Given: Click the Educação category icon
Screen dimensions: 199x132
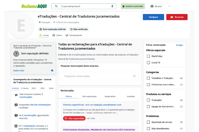Looking at the screenshot, I should (x=40, y=22).
